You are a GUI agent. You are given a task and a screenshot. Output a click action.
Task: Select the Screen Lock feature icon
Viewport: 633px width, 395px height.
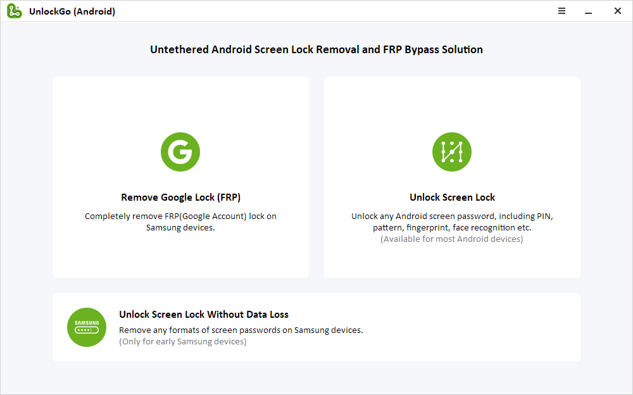coord(452,152)
